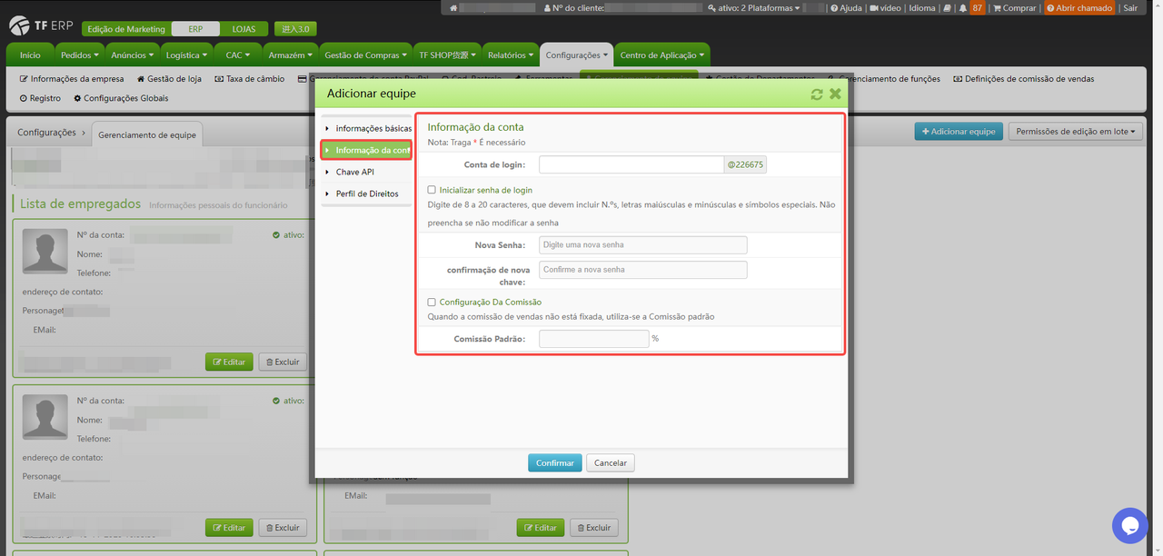Image resolution: width=1163 pixels, height=556 pixels.
Task: Click the home icon in the top bar
Action: coord(453,8)
